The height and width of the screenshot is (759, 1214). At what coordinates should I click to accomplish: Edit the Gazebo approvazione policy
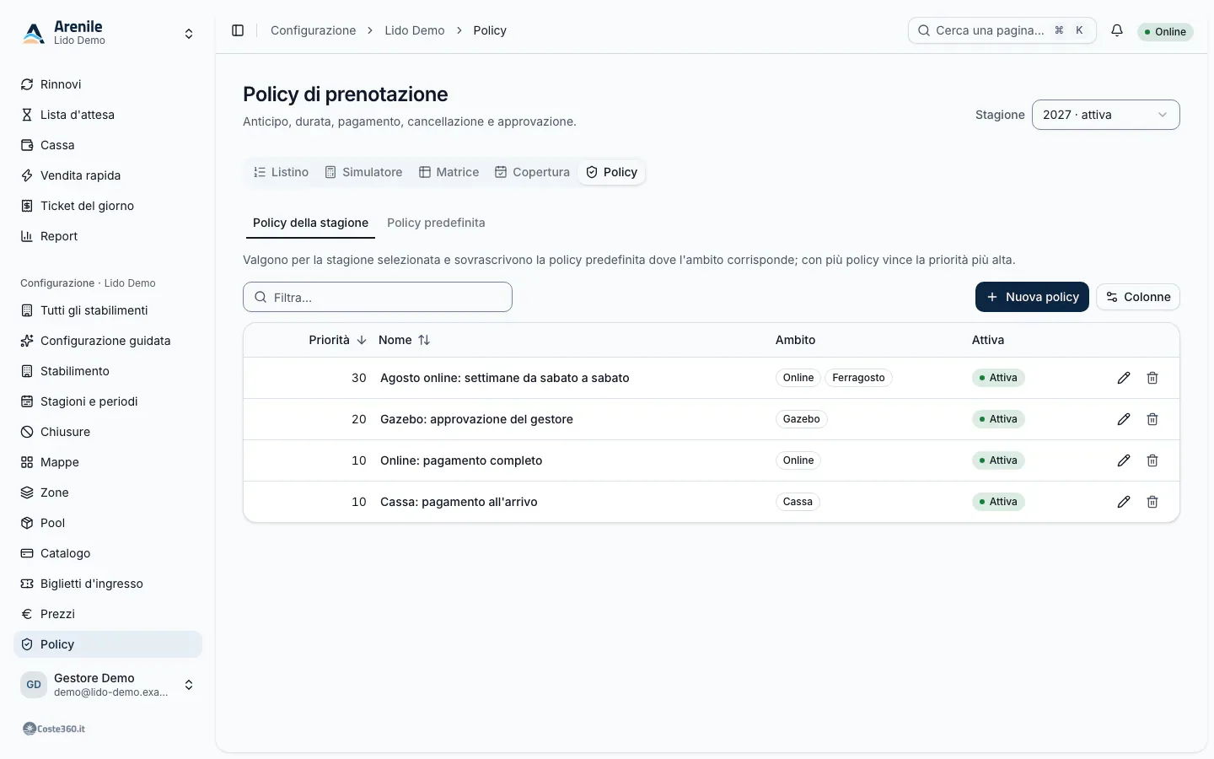[x=1124, y=419]
